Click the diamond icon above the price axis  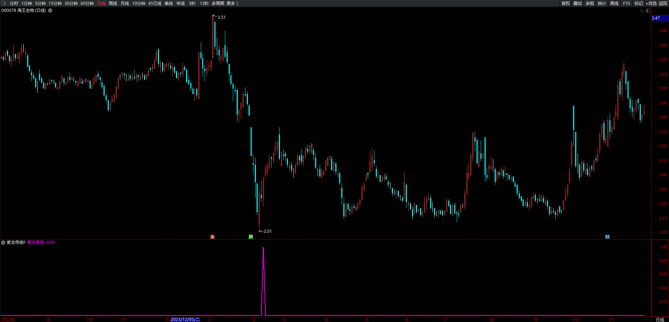pos(641,10)
